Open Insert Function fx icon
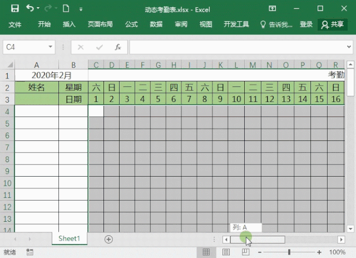The width and height of the screenshot is (356, 258). pyautogui.click(x=117, y=47)
